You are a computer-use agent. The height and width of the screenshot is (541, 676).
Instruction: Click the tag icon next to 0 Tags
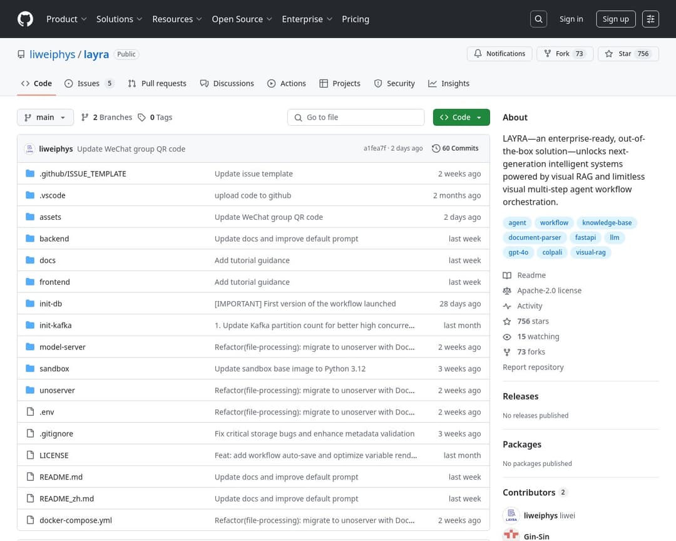tap(141, 117)
